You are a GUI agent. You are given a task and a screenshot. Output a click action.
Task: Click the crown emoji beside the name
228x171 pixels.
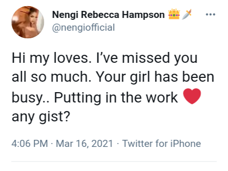[x=174, y=14]
